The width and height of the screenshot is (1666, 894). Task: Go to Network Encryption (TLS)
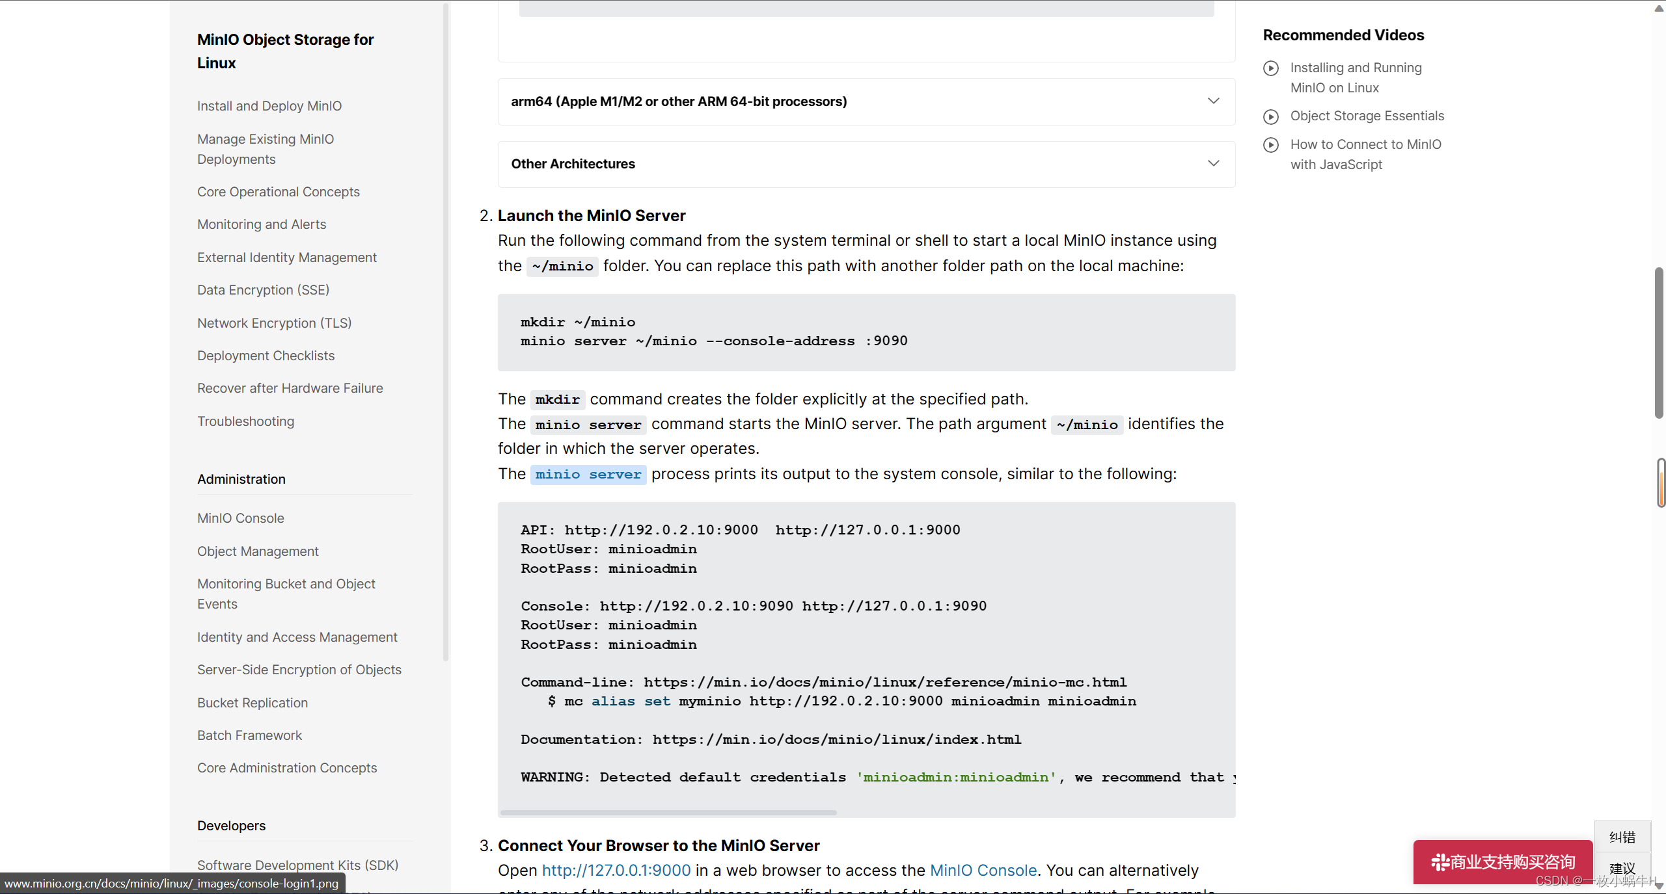[275, 323]
